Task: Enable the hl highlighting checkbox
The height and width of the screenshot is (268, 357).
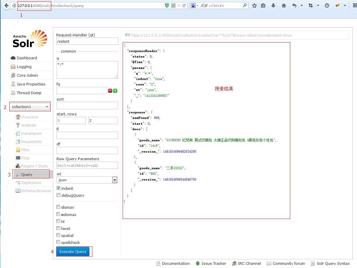Action: click(x=59, y=221)
